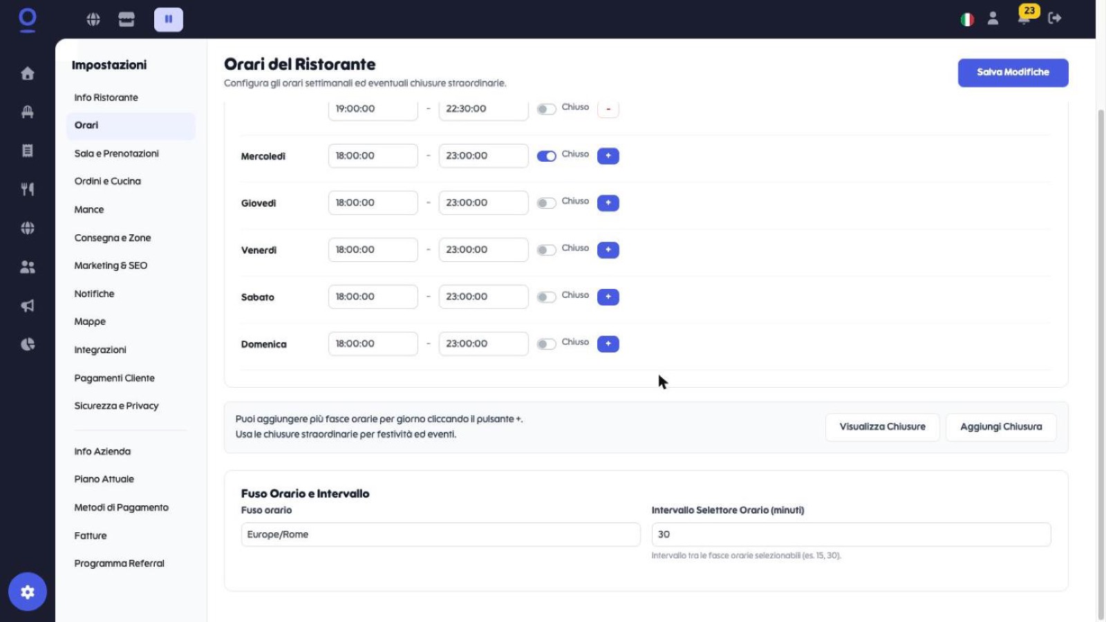
Task: Click Visualizza Chiusure button
Action: click(882, 427)
